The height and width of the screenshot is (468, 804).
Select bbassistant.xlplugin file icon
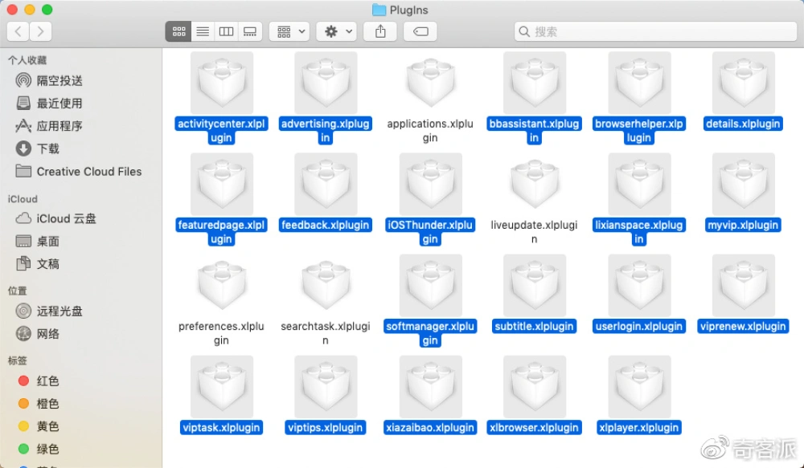(x=535, y=83)
